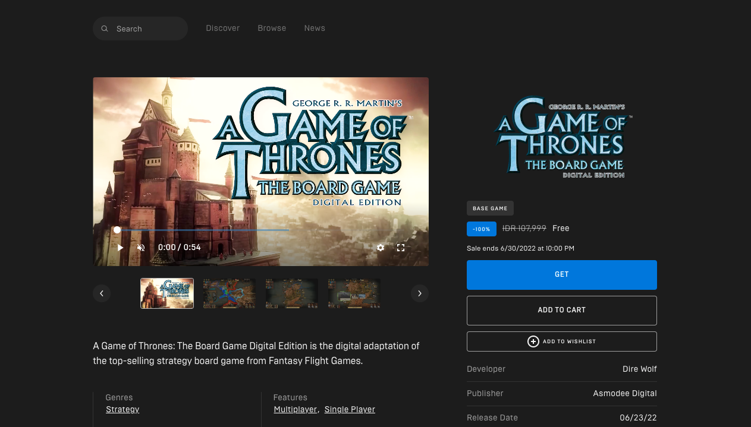Unmute the trailer audio
This screenshot has height=427, width=751.
pyautogui.click(x=141, y=248)
